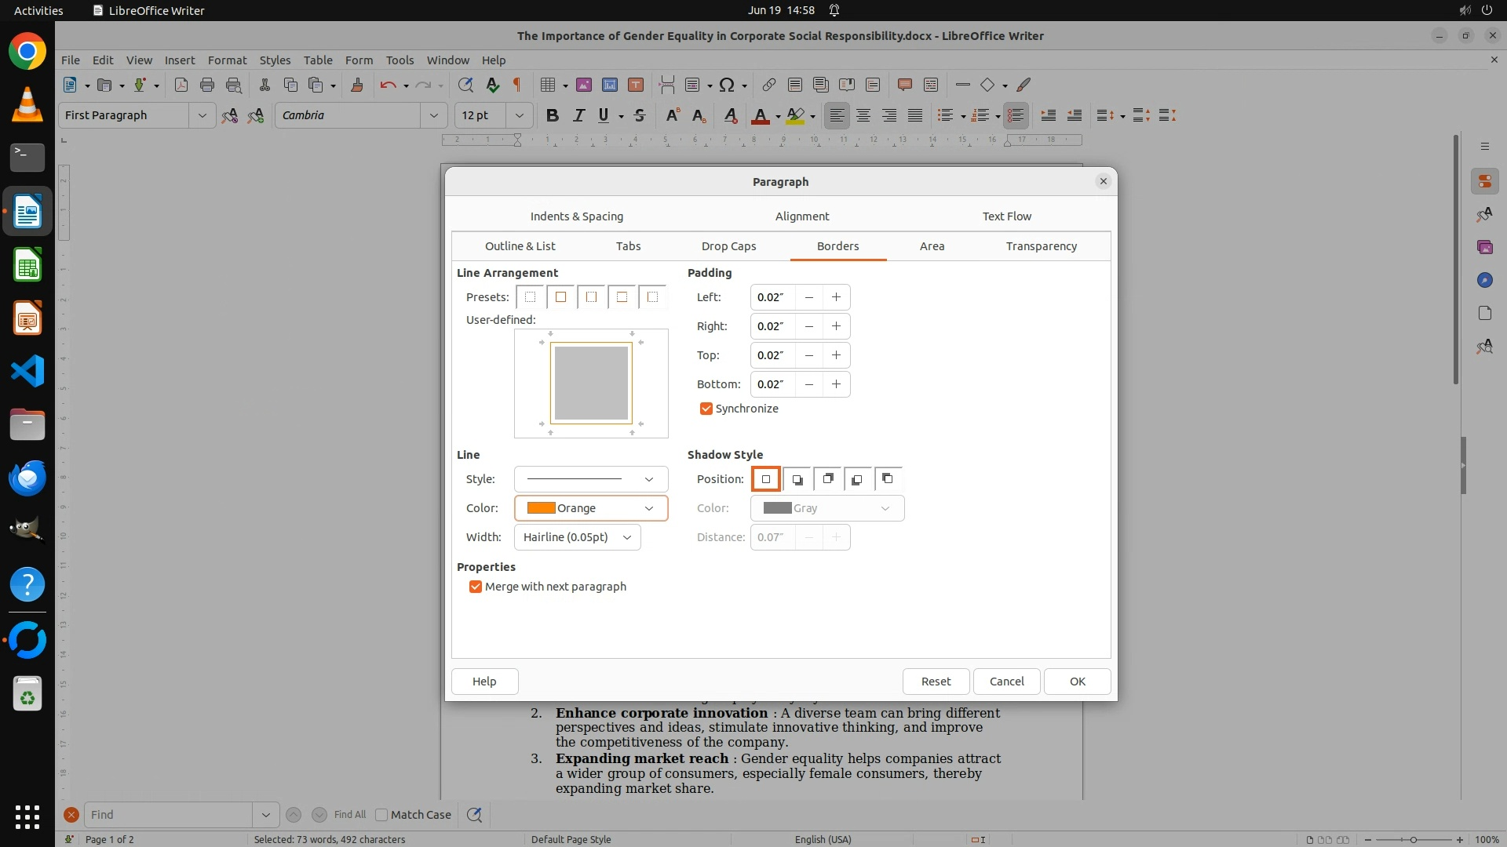This screenshot has width=1507, height=847.
Task: Switch to the Indents & Spacing tab
Action: 576,216
